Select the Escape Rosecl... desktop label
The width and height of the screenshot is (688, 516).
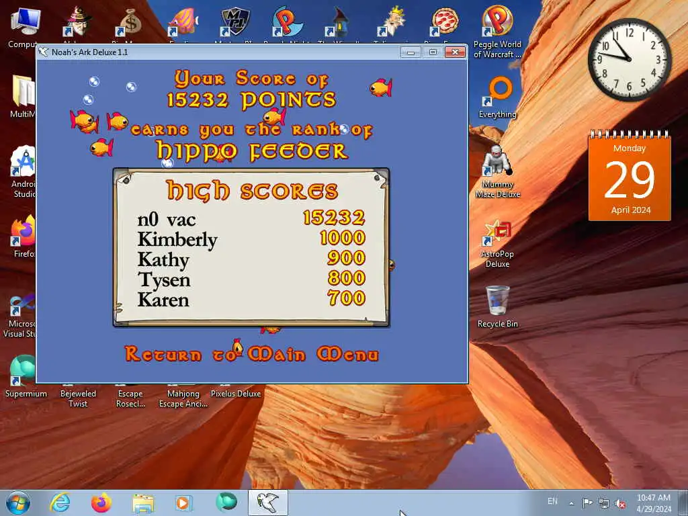point(130,398)
